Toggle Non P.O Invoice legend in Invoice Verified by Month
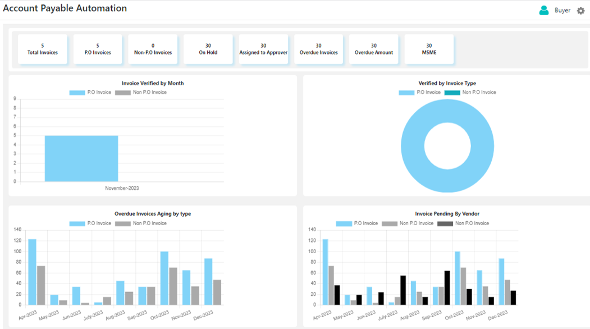Image resolution: width=590 pixels, height=329 pixels. click(141, 93)
